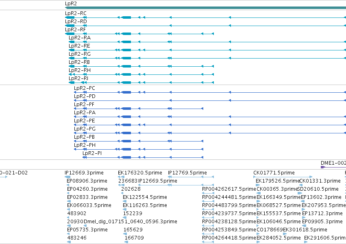
Task: Select the RP004264418.5prime EST label
Action: (229, 238)
